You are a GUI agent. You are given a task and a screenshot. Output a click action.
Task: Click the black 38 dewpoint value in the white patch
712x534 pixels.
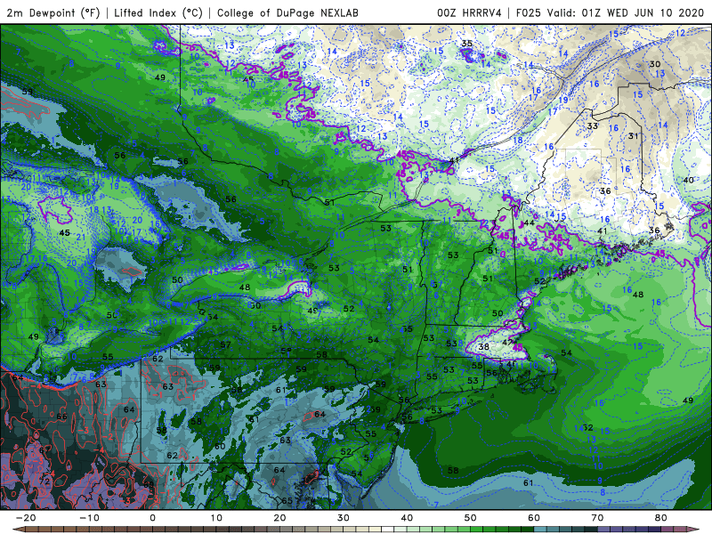pyautogui.click(x=483, y=346)
